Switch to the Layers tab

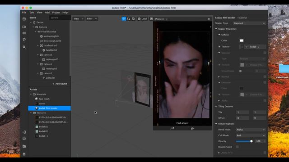pos(54,18)
